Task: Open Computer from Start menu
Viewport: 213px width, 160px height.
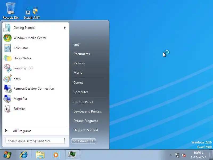Action: 81,92
